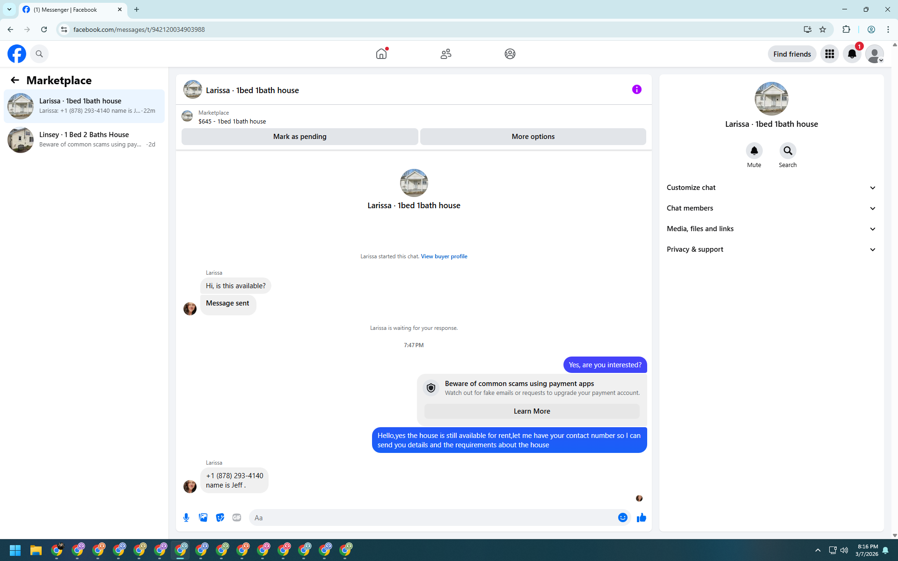Open the Facebook apps menu grid icon

(x=829, y=54)
